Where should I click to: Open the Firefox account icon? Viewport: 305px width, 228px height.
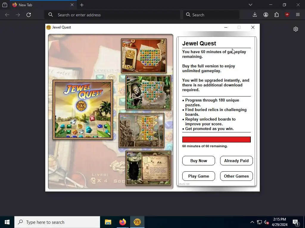[x=266, y=15]
